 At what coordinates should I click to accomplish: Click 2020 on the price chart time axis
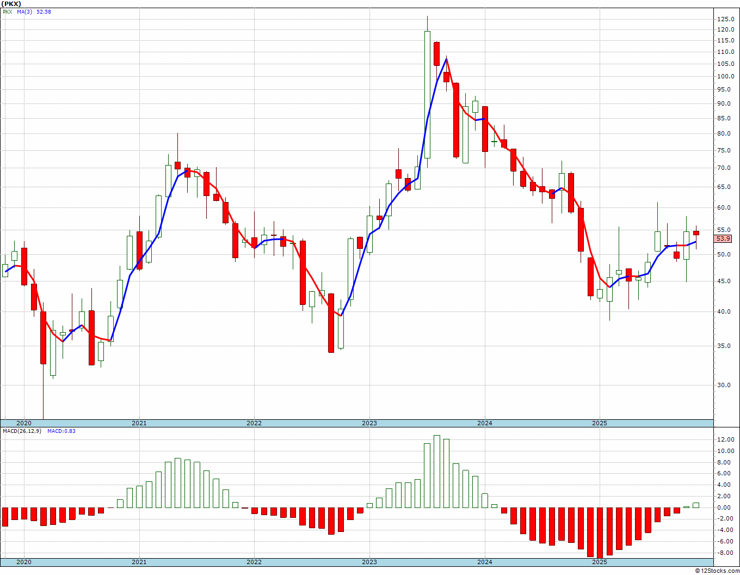[x=24, y=423]
